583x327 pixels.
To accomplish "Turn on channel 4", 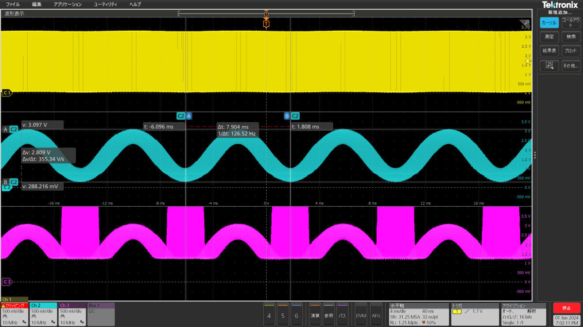I will (269, 314).
